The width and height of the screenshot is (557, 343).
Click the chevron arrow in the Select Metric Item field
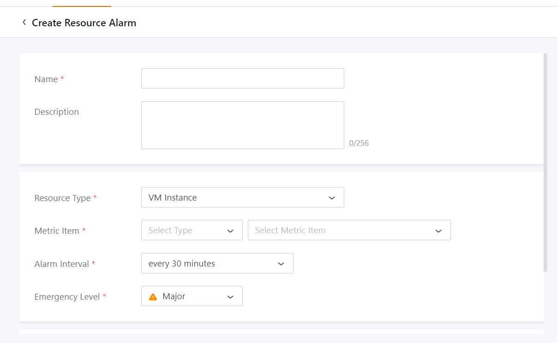click(x=438, y=231)
